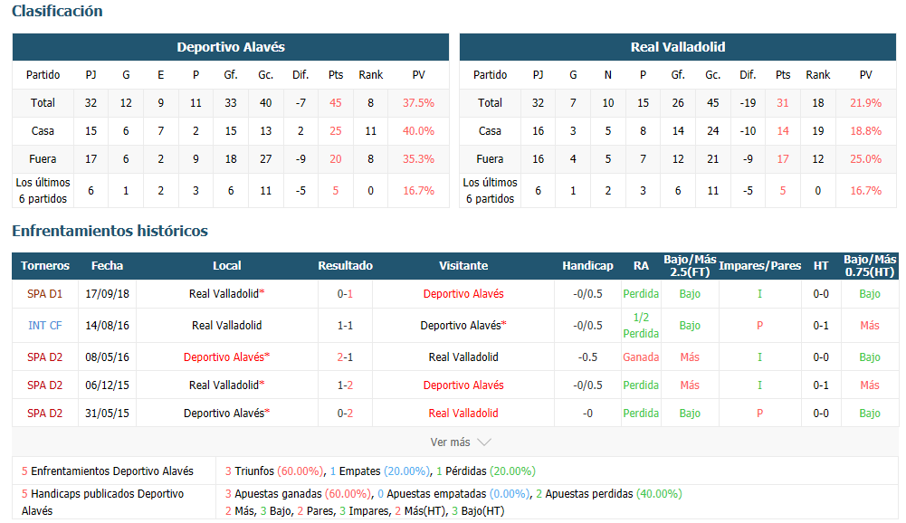Click the Bajo/Más 2.5(FT) column header
906x523 pixels.
690,266
